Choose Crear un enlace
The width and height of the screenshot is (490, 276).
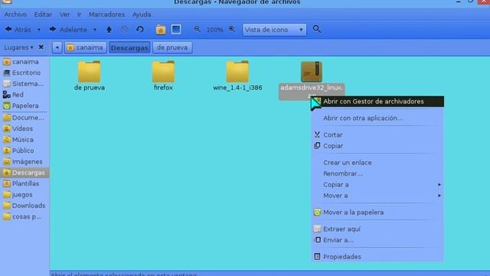(377, 163)
